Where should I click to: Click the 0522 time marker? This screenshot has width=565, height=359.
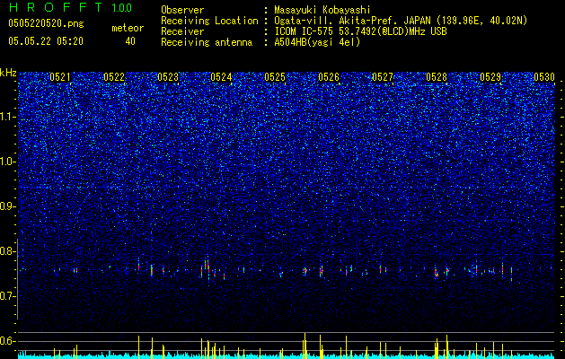114,77
